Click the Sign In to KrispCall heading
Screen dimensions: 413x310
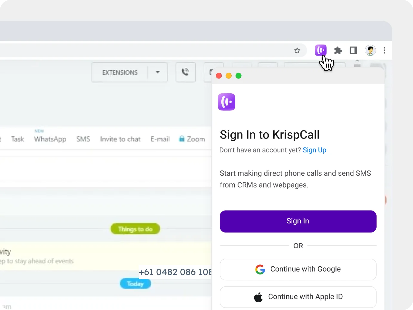click(270, 135)
